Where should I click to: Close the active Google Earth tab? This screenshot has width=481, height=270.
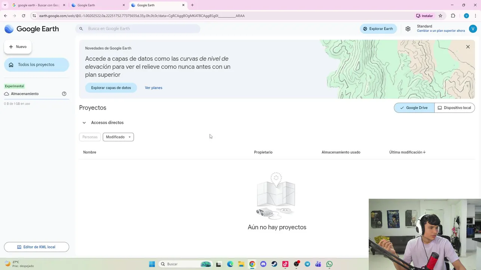click(x=183, y=5)
